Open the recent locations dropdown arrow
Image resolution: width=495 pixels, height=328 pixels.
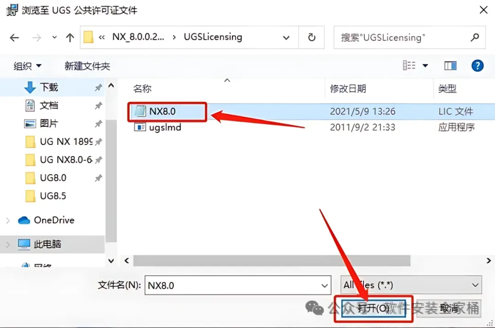(x=54, y=38)
